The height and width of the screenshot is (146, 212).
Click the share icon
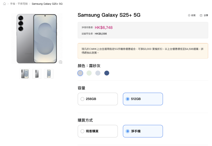tap(201, 15)
